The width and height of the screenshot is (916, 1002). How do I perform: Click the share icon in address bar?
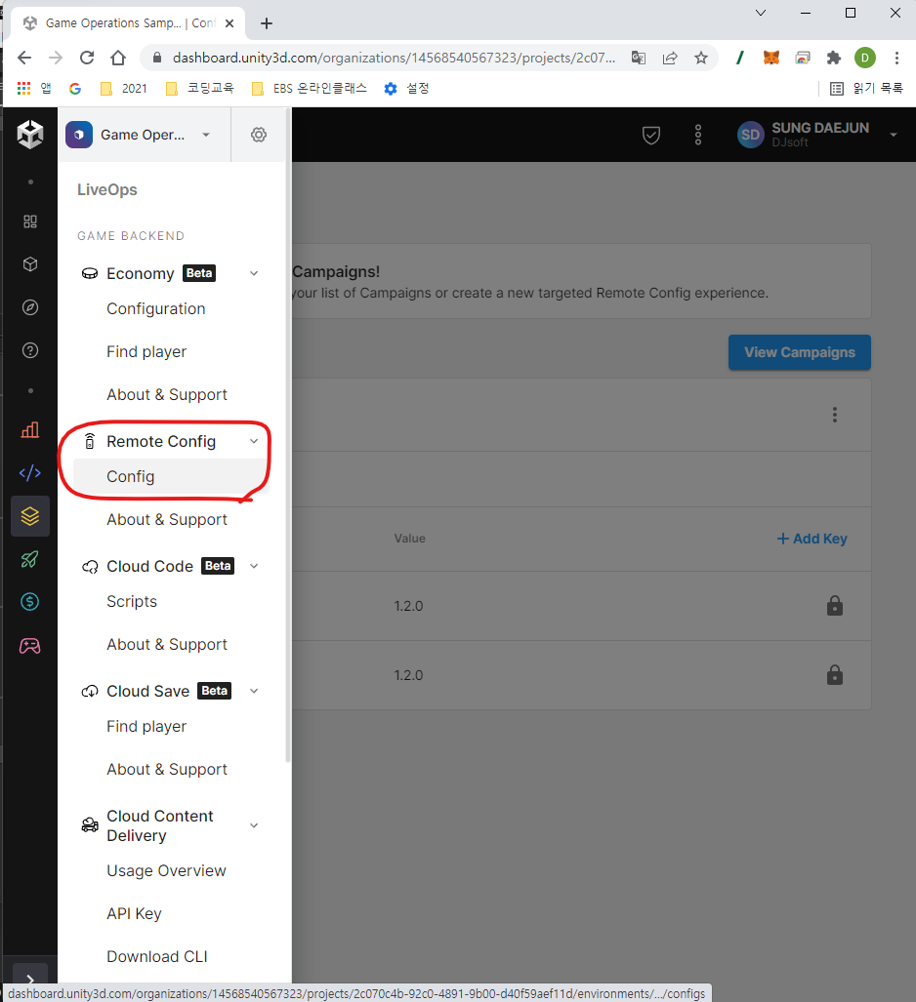670,59
